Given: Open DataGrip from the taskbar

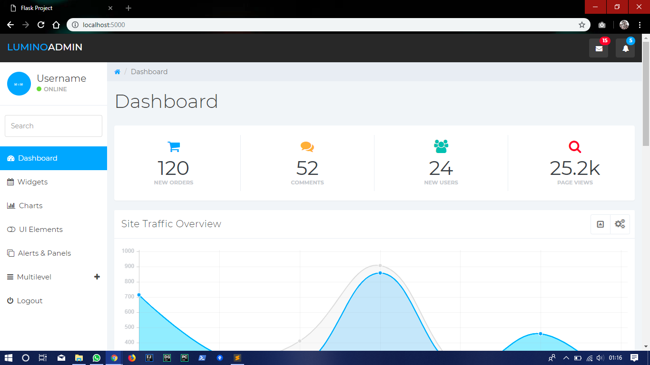Looking at the screenshot, I should (x=167, y=358).
